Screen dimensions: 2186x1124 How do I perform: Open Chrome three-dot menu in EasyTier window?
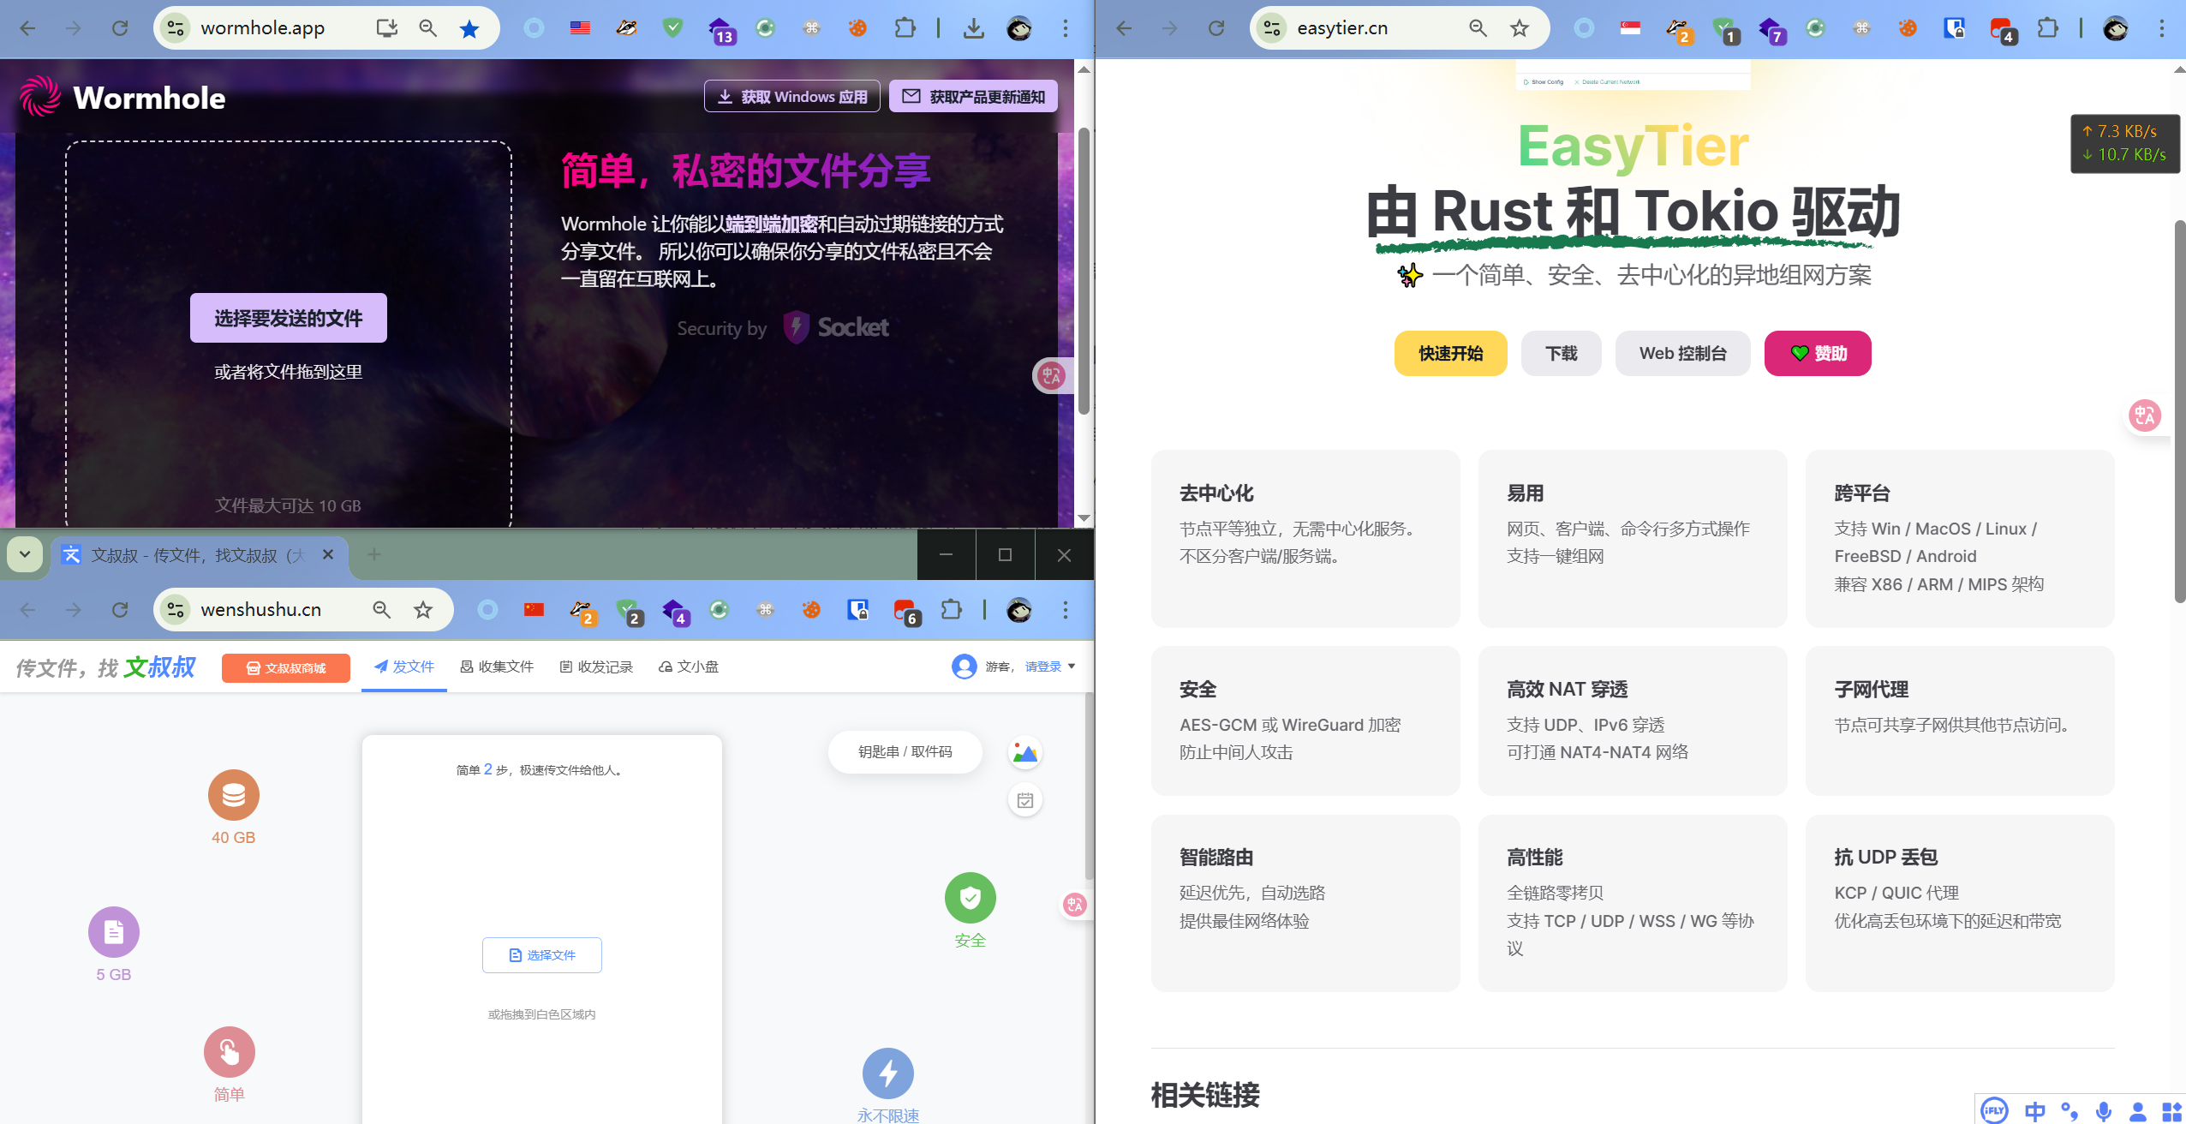[x=2161, y=28]
